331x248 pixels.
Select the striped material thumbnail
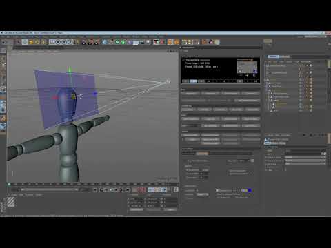click(x=11, y=202)
